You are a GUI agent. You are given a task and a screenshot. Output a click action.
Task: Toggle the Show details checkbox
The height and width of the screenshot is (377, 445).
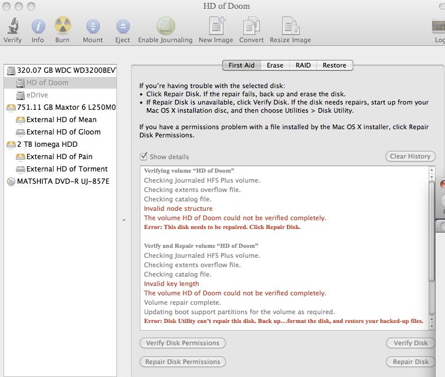pos(143,156)
